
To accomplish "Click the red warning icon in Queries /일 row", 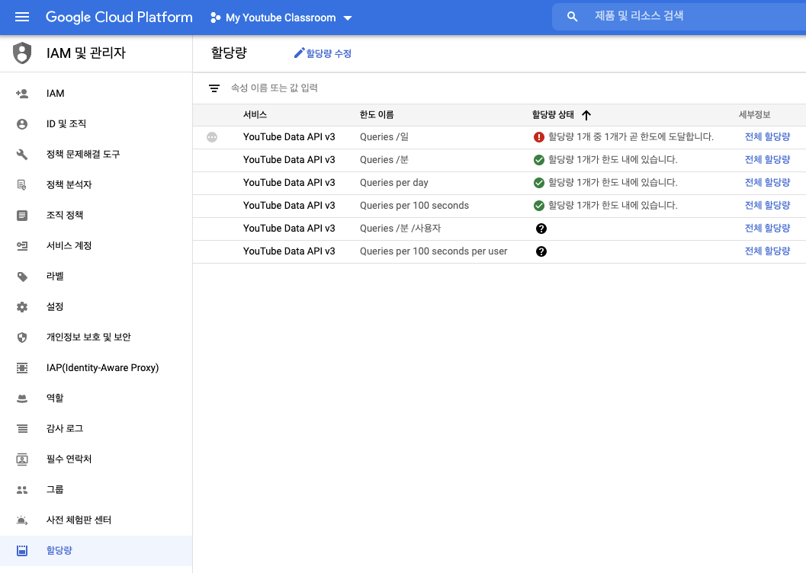I will (538, 137).
